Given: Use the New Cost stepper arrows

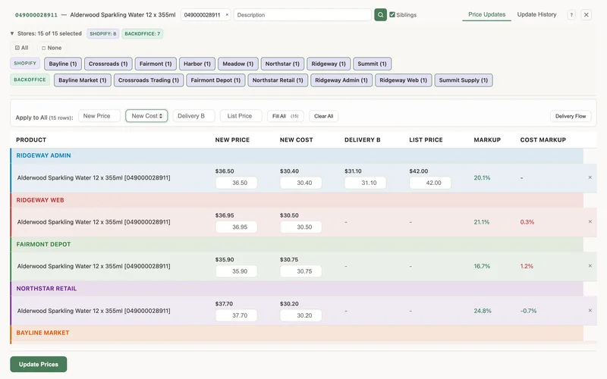Looking at the screenshot, I should (x=161, y=116).
